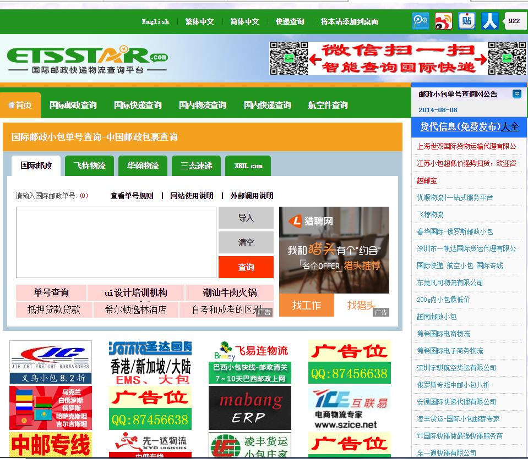Open the 越邮宝 listing
Viewport: 528px width, 459px height.
tap(427, 180)
